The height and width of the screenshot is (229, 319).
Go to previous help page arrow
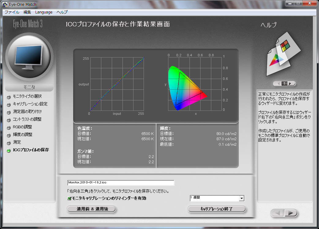278,84
